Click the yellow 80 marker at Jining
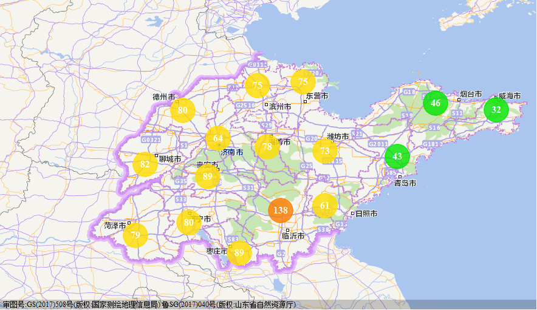The width and height of the screenshot is (537, 310). tap(189, 223)
